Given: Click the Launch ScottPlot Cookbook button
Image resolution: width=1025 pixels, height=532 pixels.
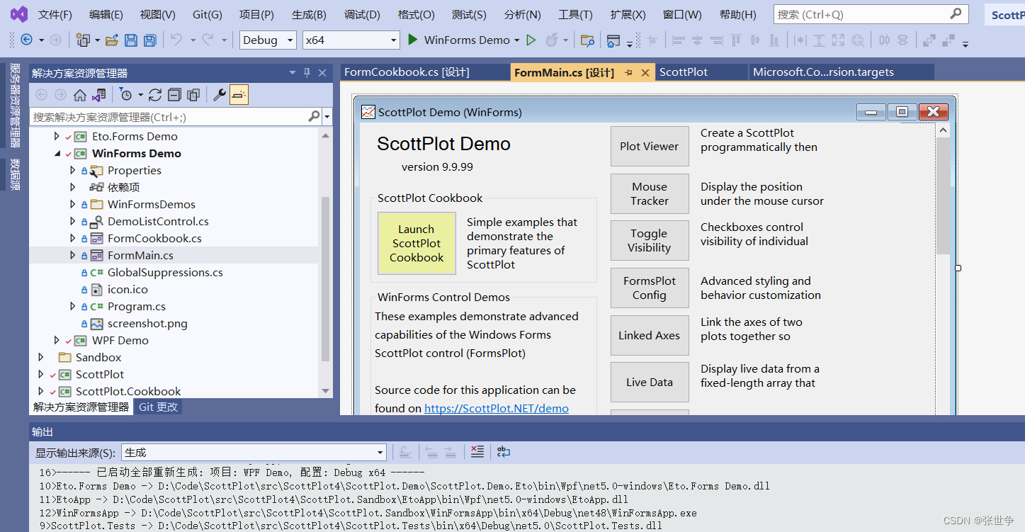Looking at the screenshot, I should (417, 243).
